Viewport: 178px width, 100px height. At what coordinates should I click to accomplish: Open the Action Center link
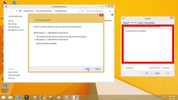(13, 72)
